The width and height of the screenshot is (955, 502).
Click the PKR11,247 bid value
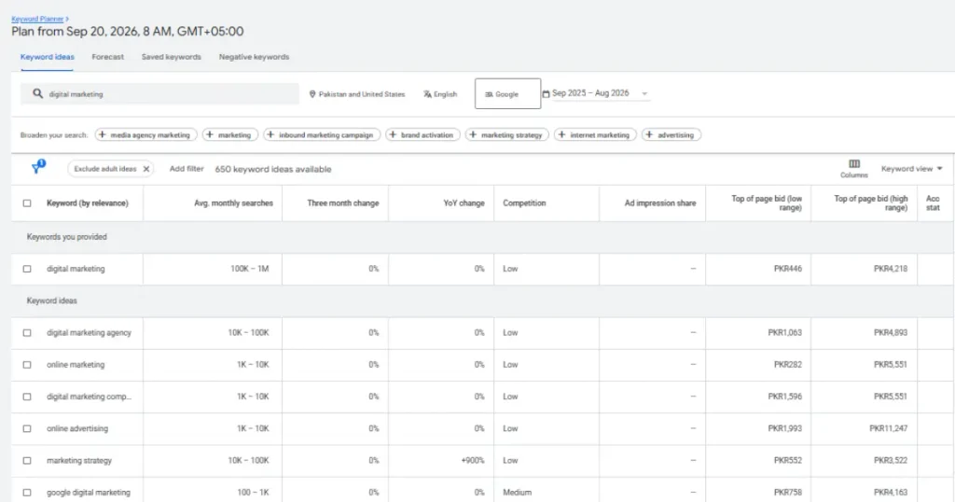click(x=888, y=428)
